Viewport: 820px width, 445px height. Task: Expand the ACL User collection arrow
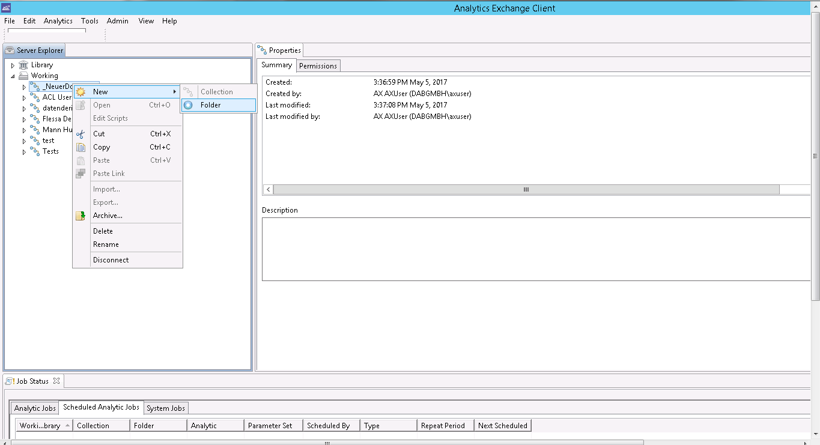pos(25,98)
